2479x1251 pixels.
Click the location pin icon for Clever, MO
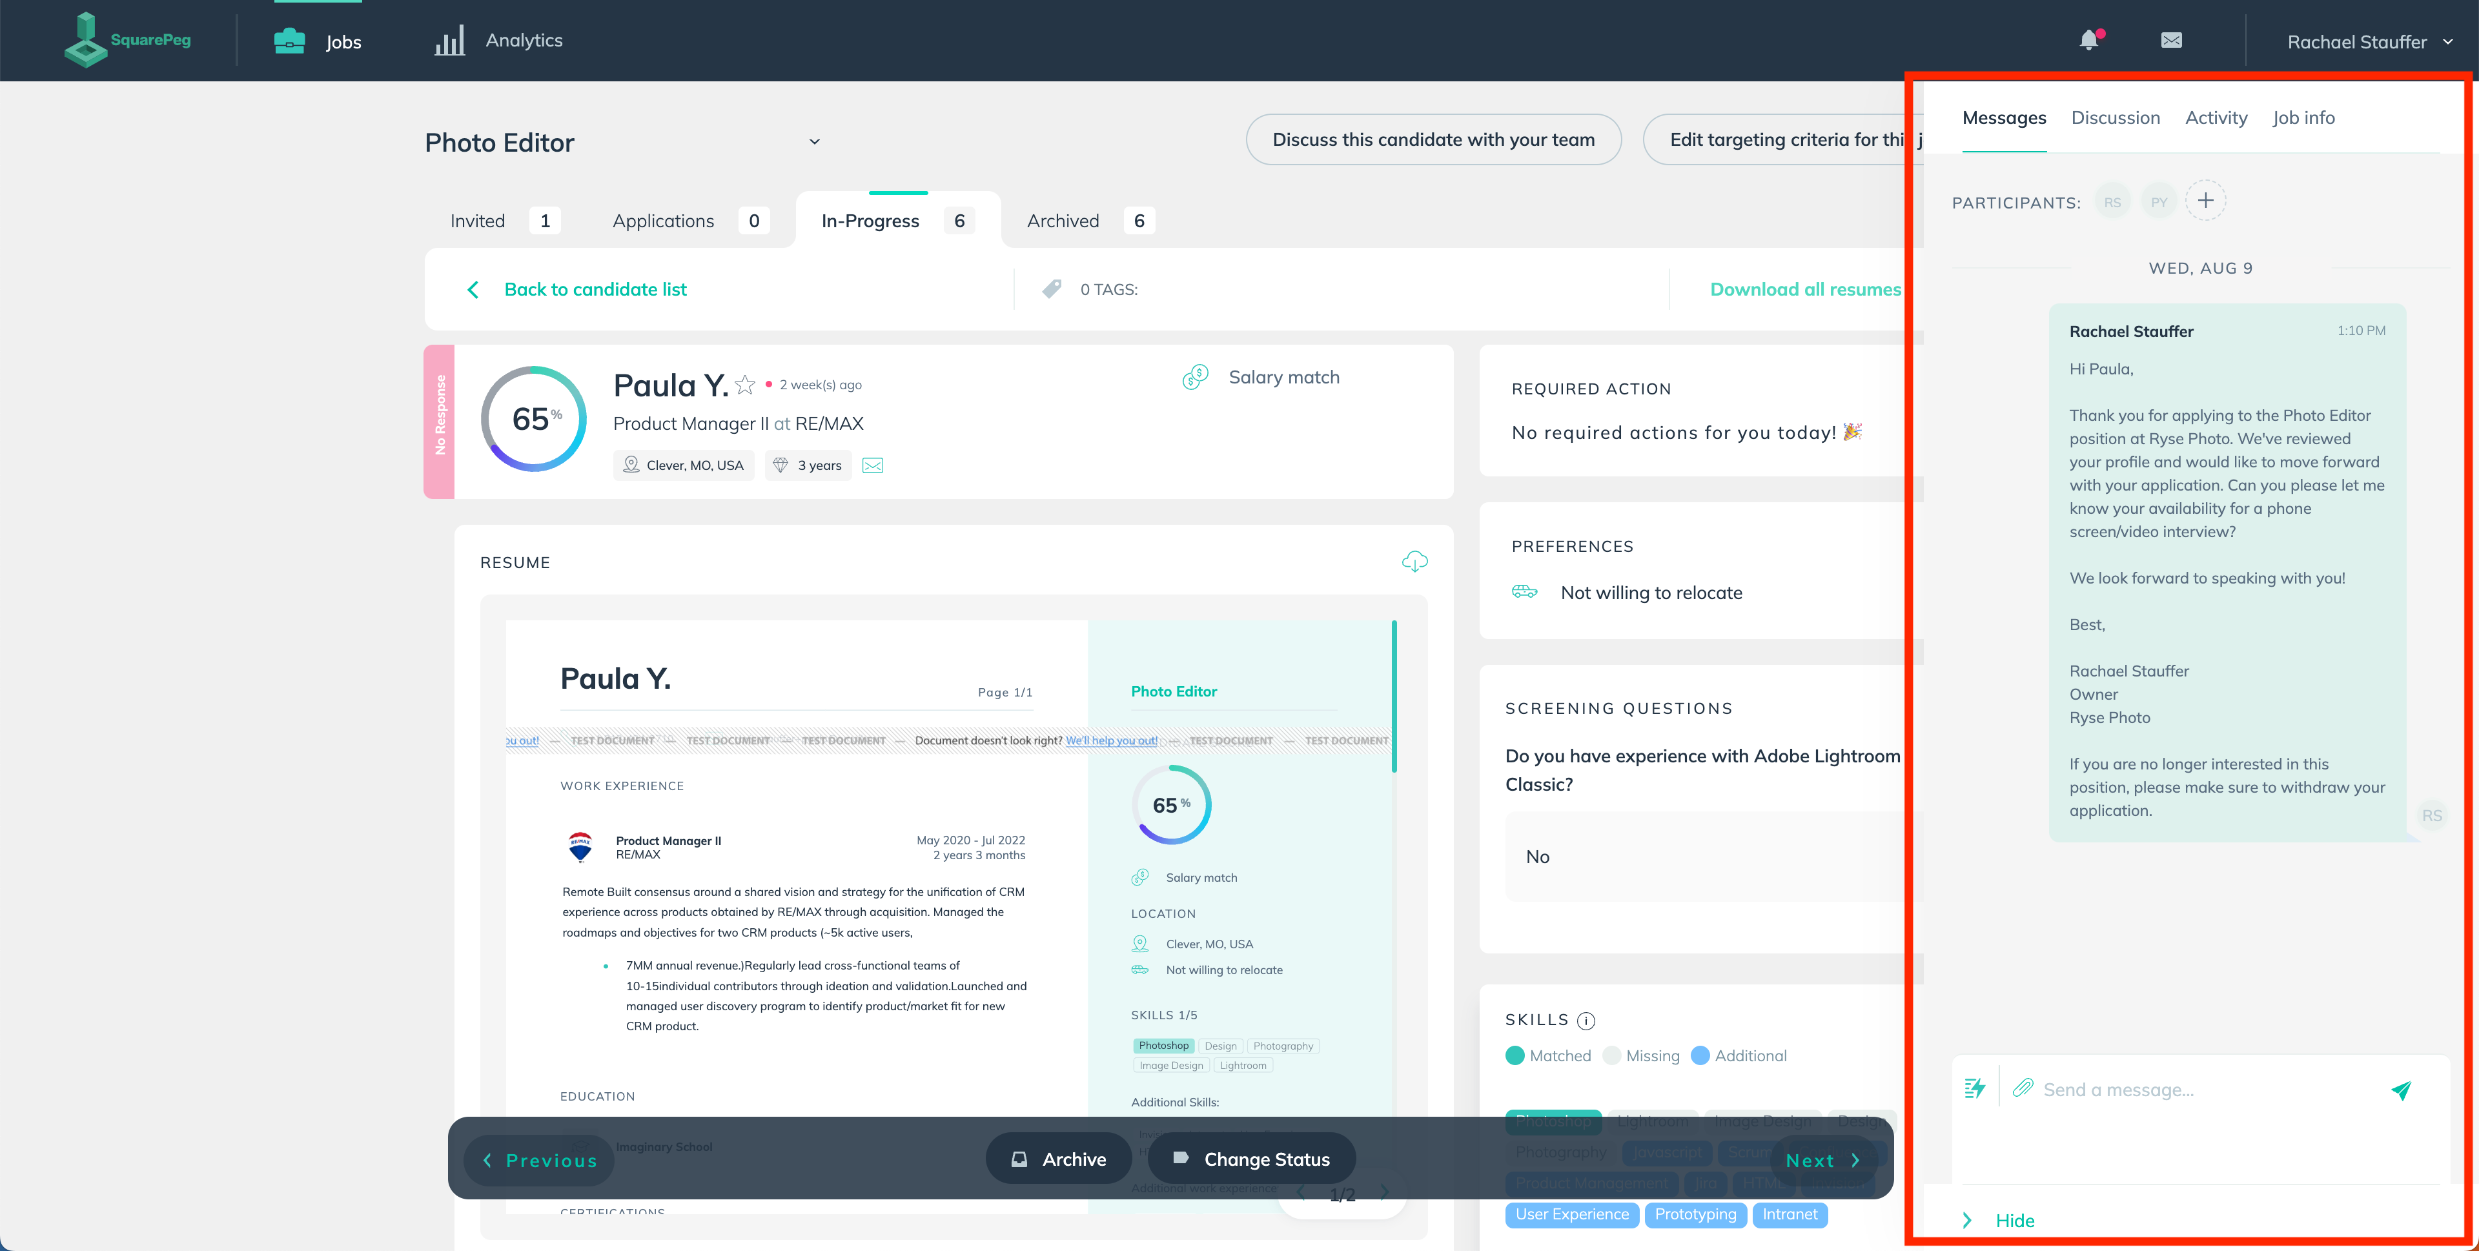[x=631, y=465]
